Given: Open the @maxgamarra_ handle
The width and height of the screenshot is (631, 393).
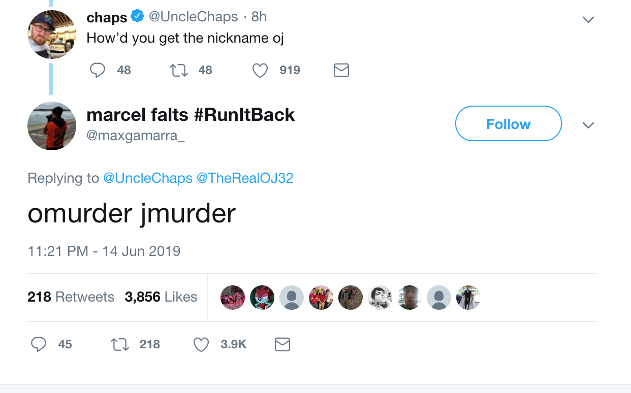Looking at the screenshot, I should click(x=136, y=137).
